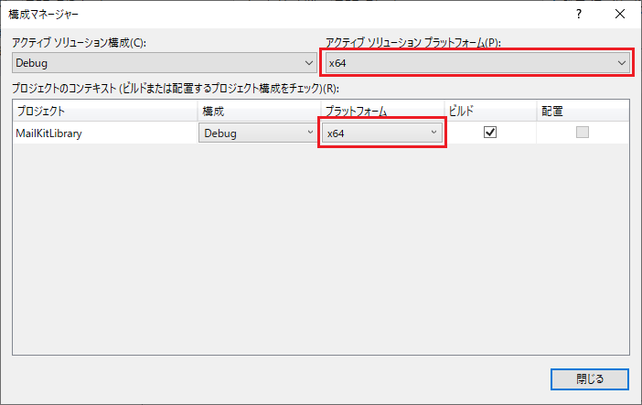Expand MailKitLibrary platform dropdown set to x64
This screenshot has width=642, height=405.
point(382,133)
